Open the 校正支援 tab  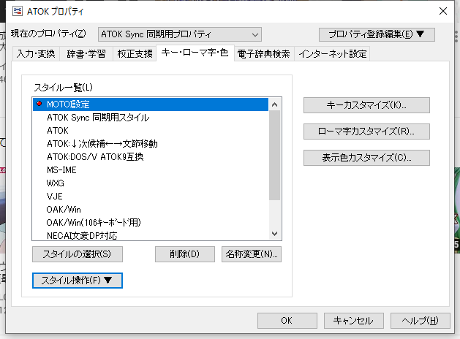[135, 53]
